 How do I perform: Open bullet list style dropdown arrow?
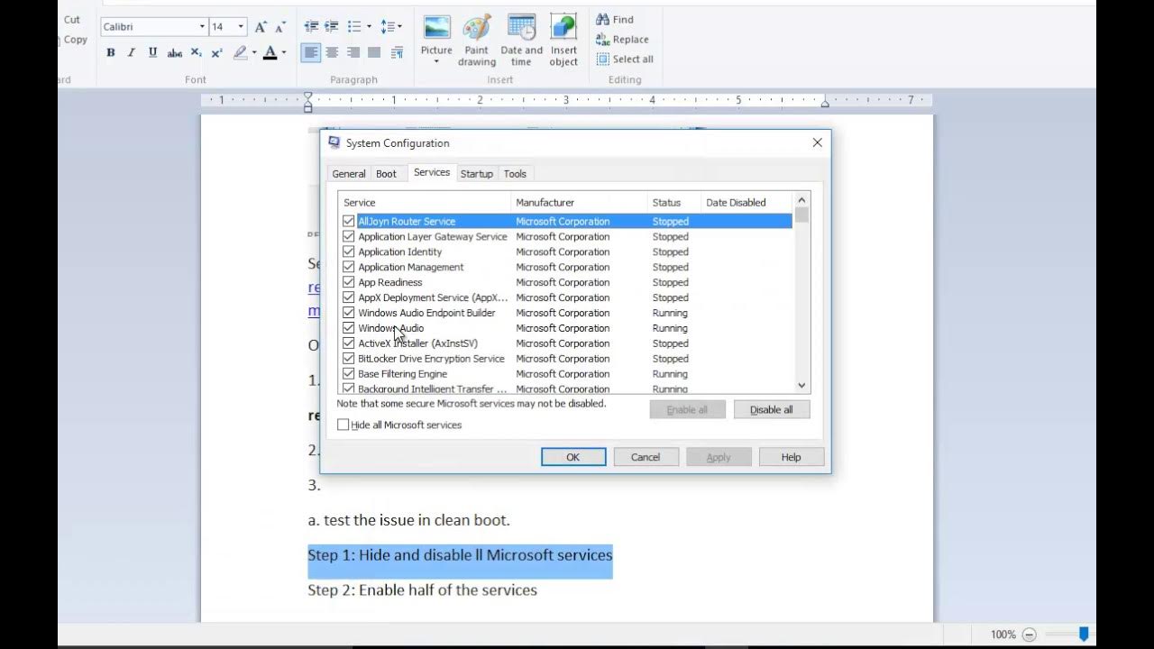[x=369, y=27]
